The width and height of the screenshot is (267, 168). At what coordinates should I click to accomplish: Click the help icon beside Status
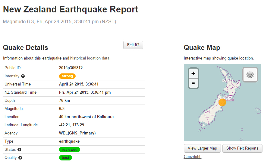[x=19, y=150]
